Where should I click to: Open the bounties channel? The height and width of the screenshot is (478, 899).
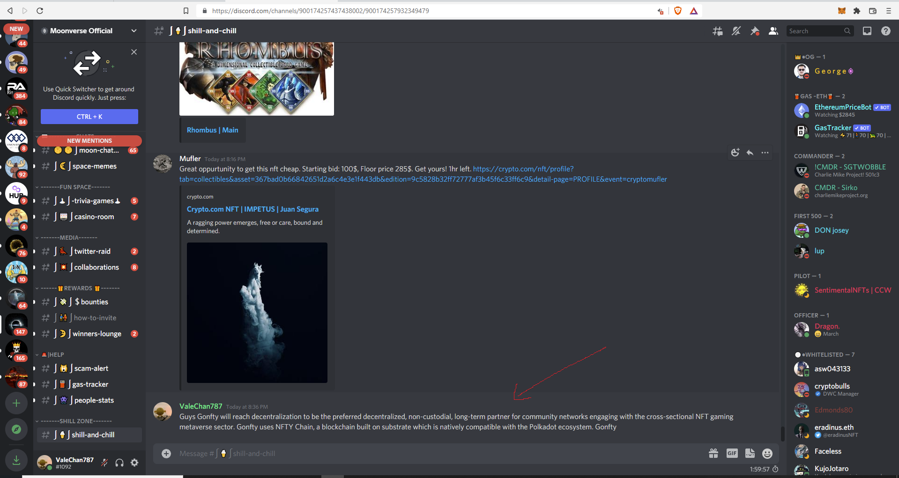(89, 302)
